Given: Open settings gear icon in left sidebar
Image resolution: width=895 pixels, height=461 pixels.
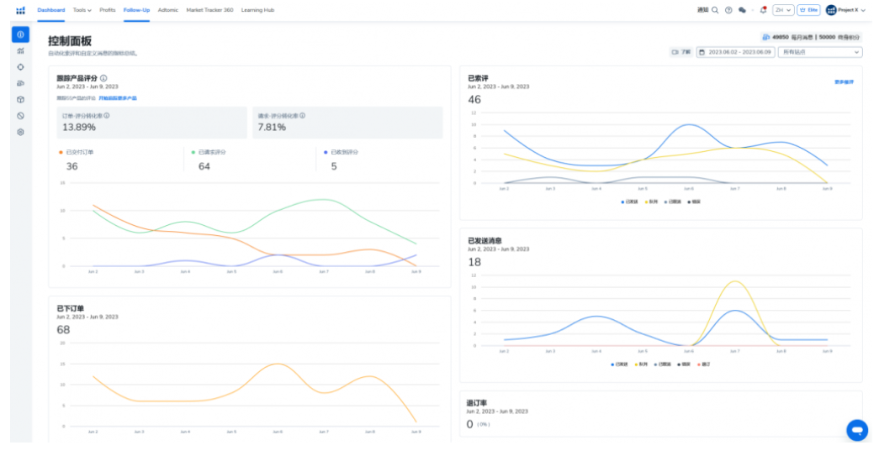Looking at the screenshot, I should click(x=20, y=132).
